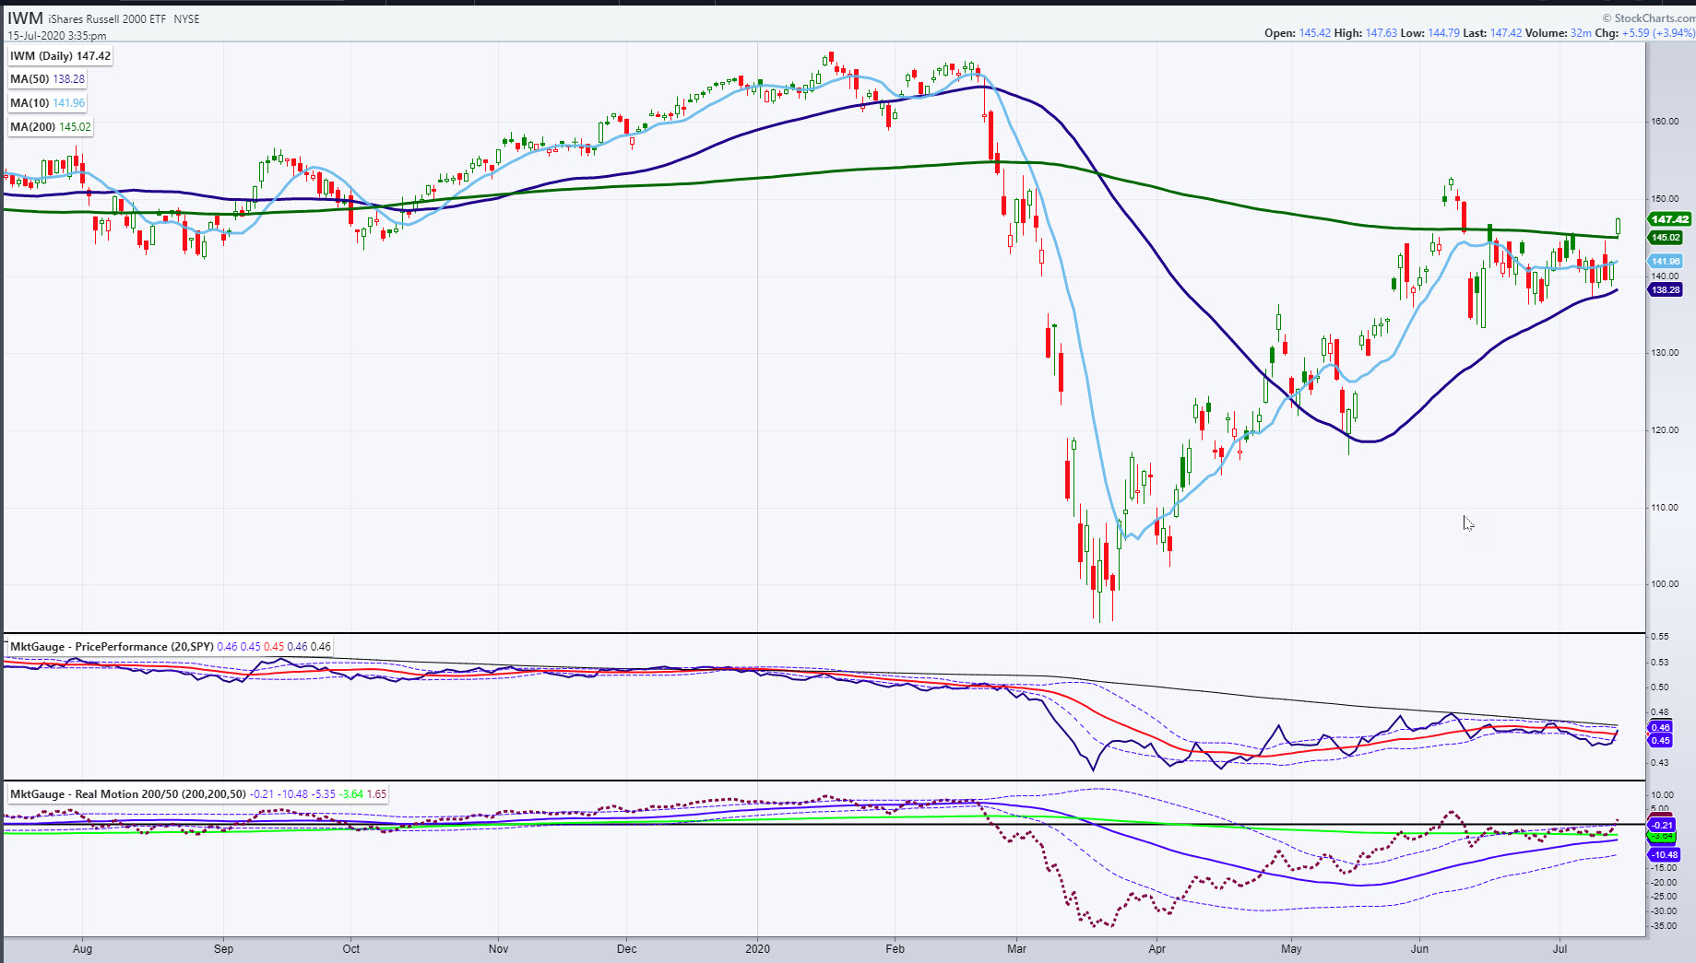This screenshot has width=1696, height=963.
Task: Click the Dec label on the time axis
Action: point(626,949)
